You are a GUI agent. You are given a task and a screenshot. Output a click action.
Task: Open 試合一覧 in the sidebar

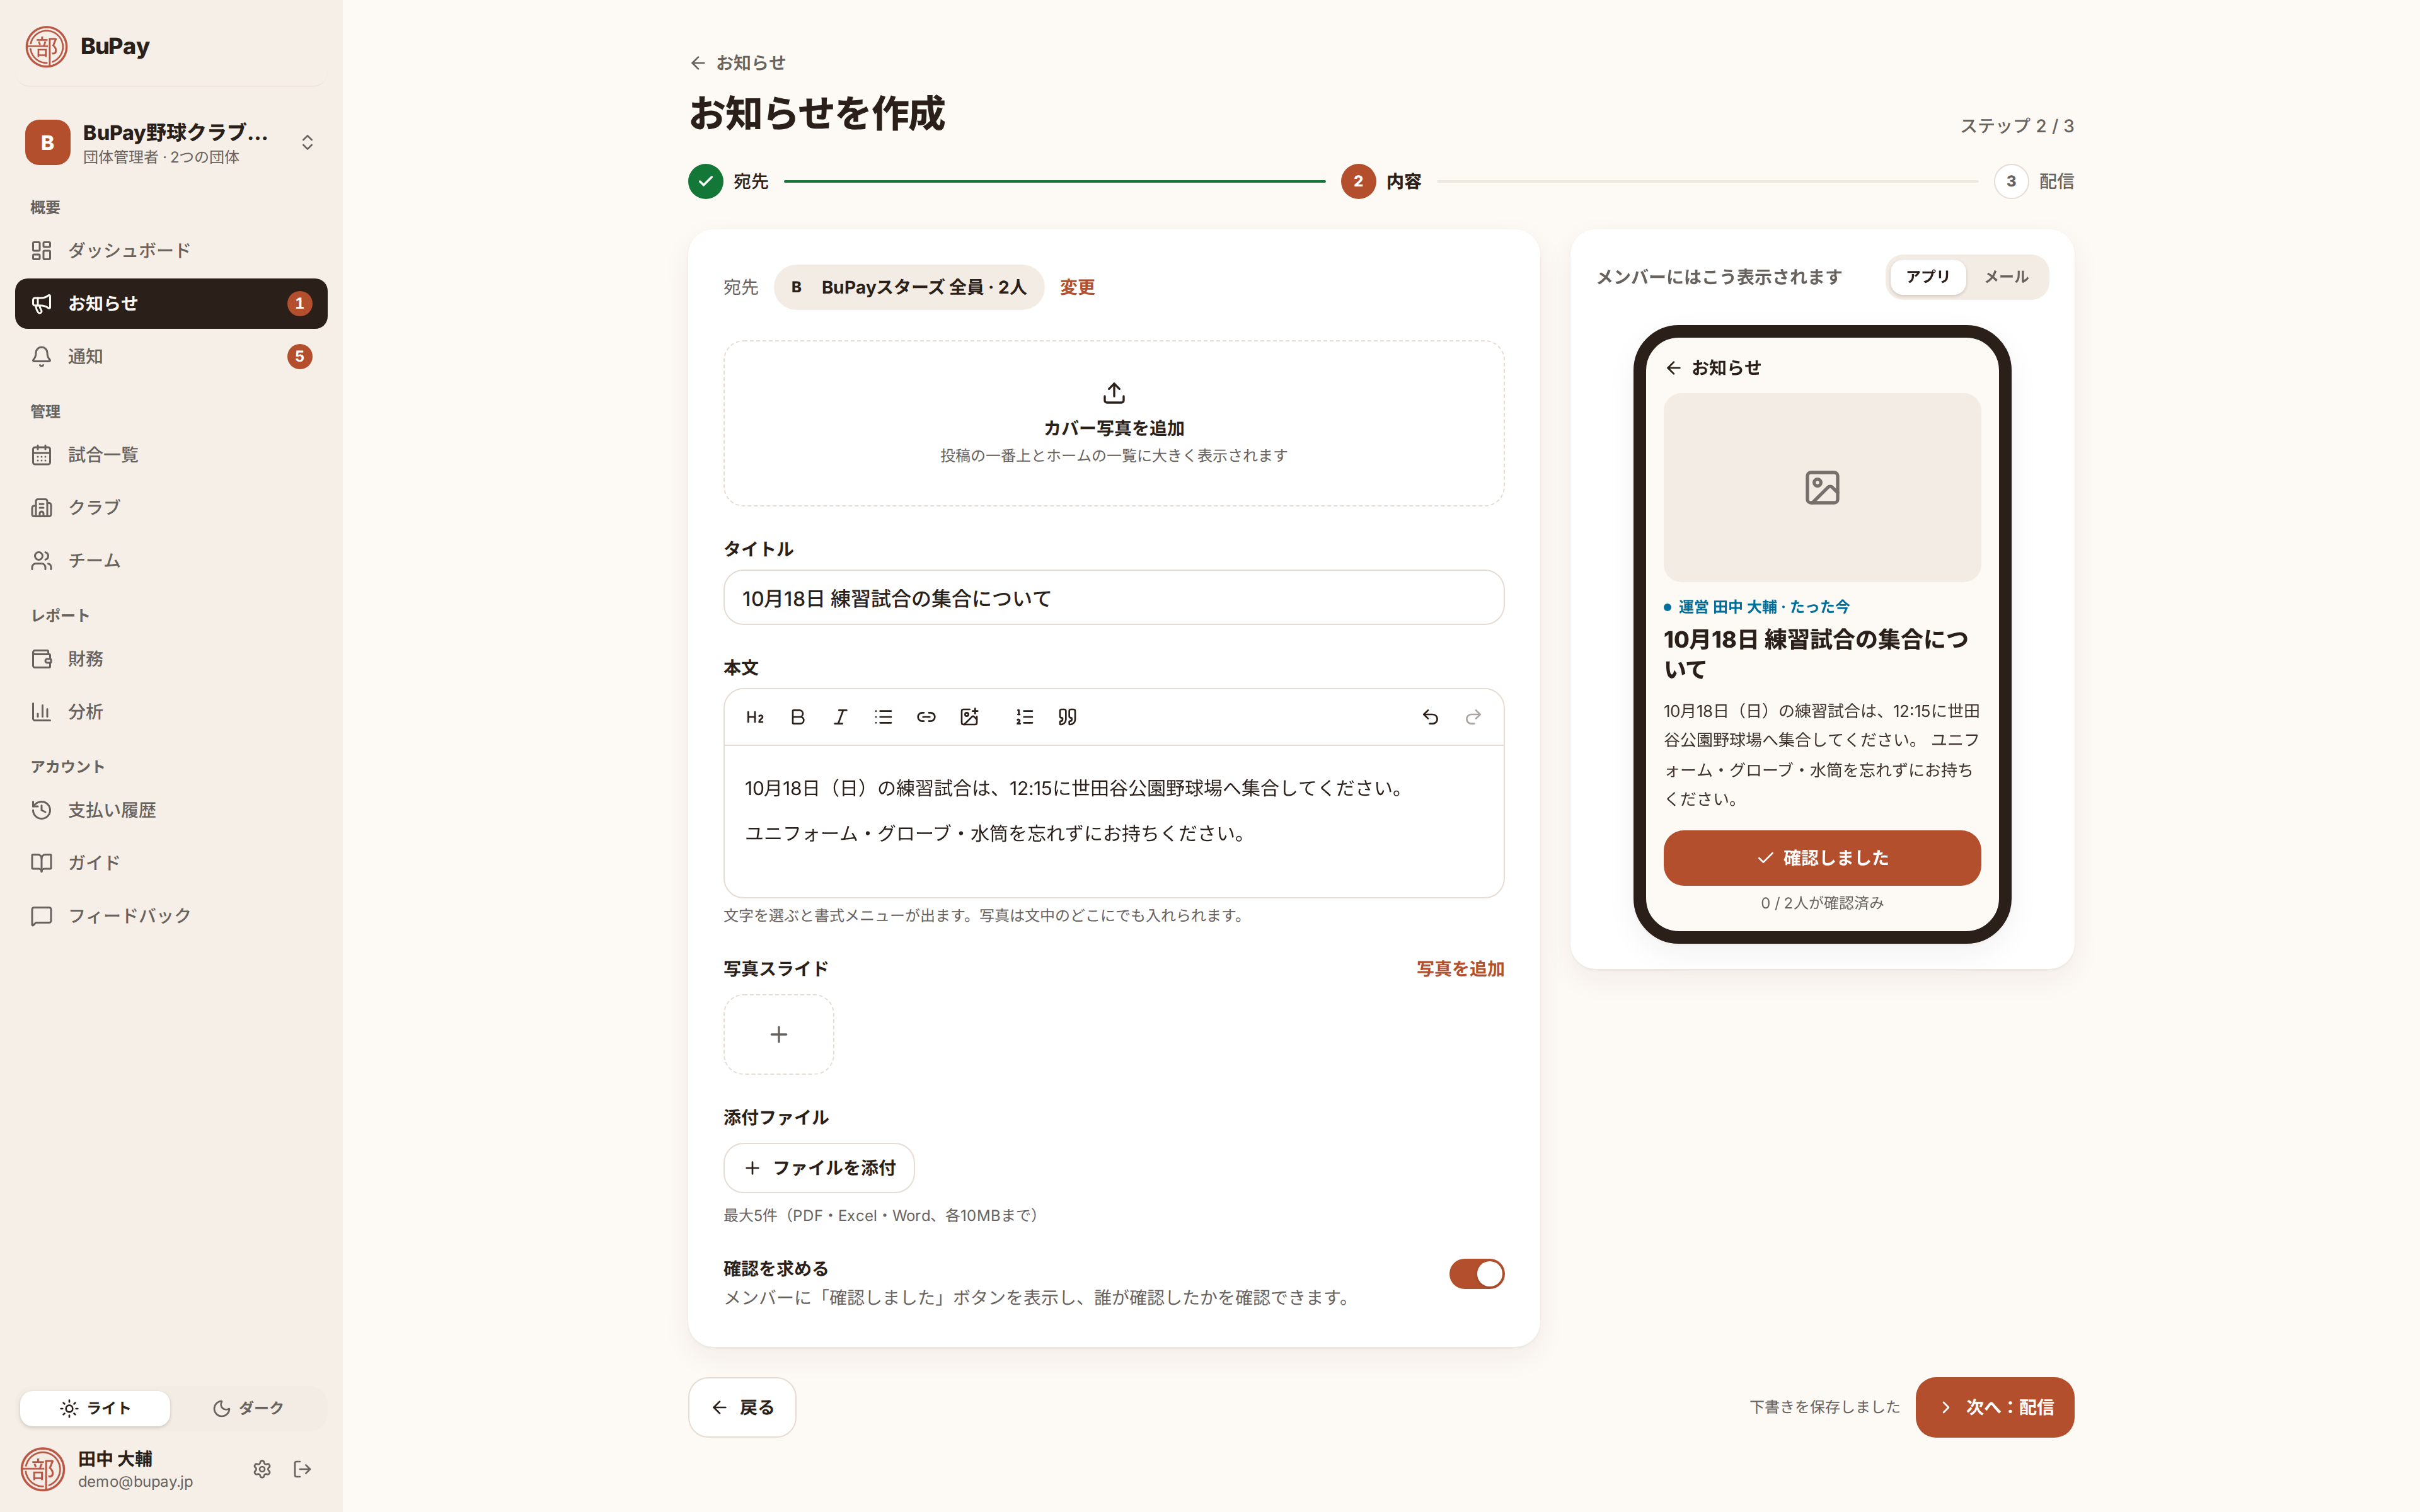[x=171, y=455]
